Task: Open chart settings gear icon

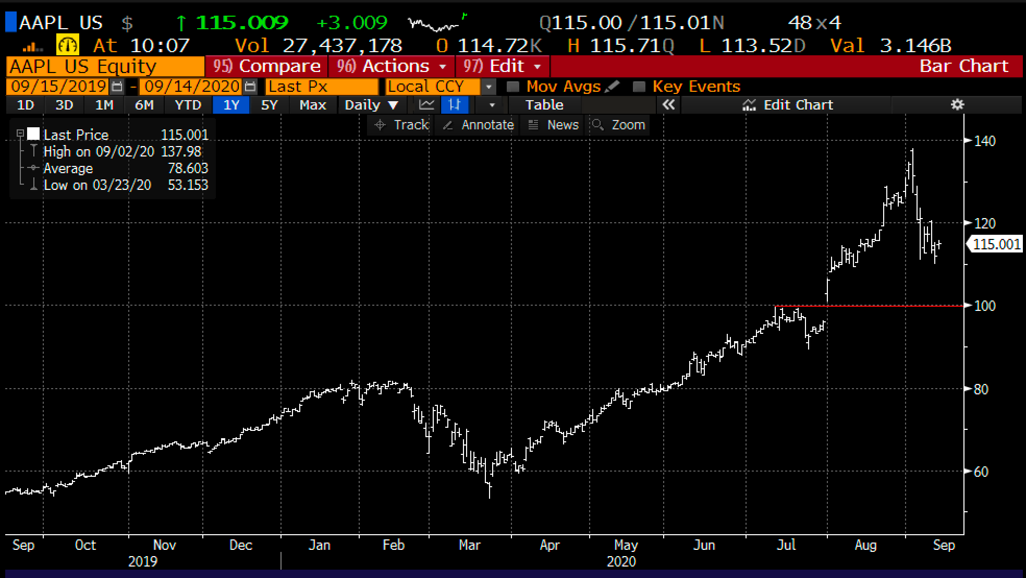Action: click(x=957, y=105)
